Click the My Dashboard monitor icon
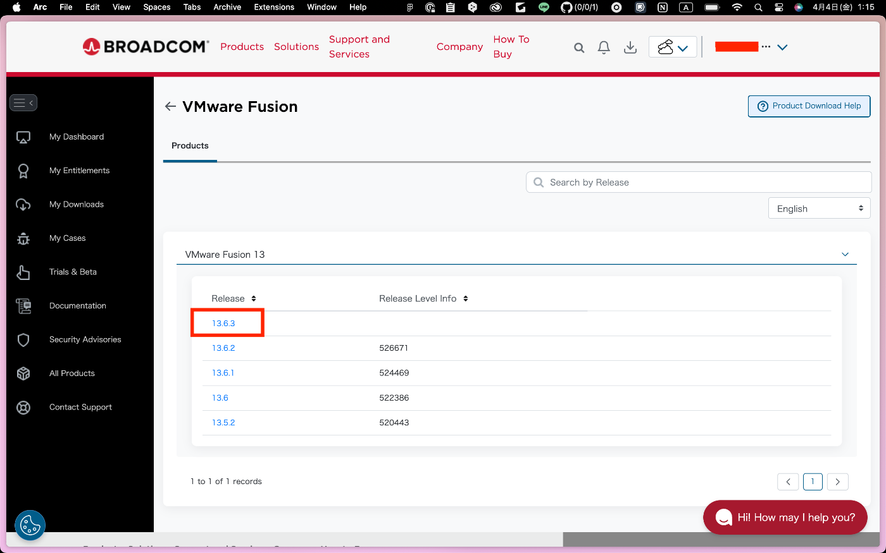Viewport: 886px width, 553px height. coord(23,137)
